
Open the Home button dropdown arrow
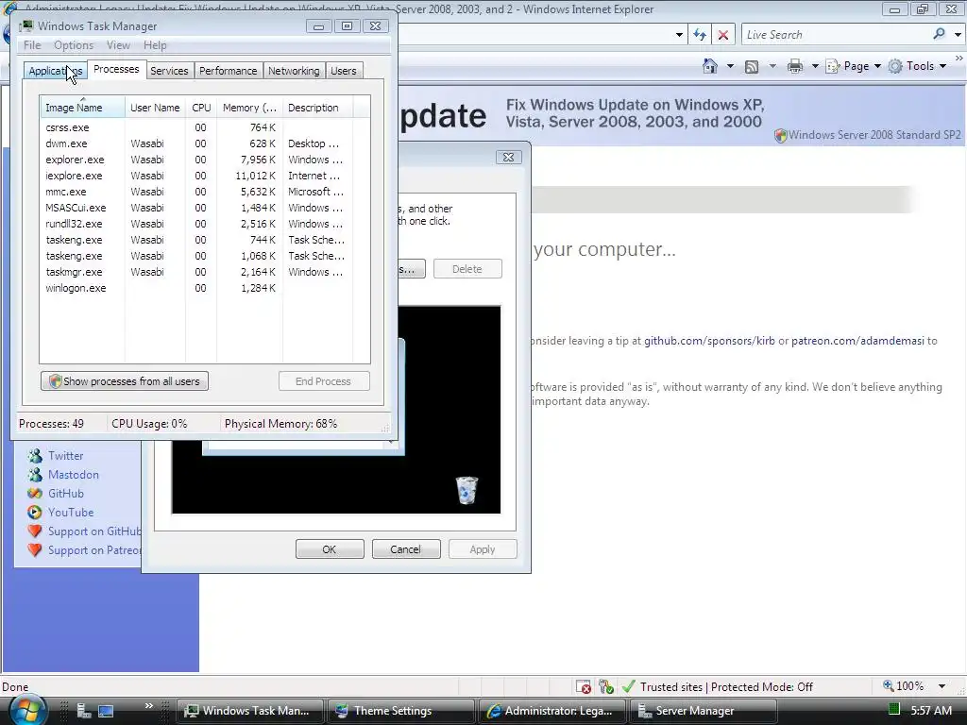(730, 66)
